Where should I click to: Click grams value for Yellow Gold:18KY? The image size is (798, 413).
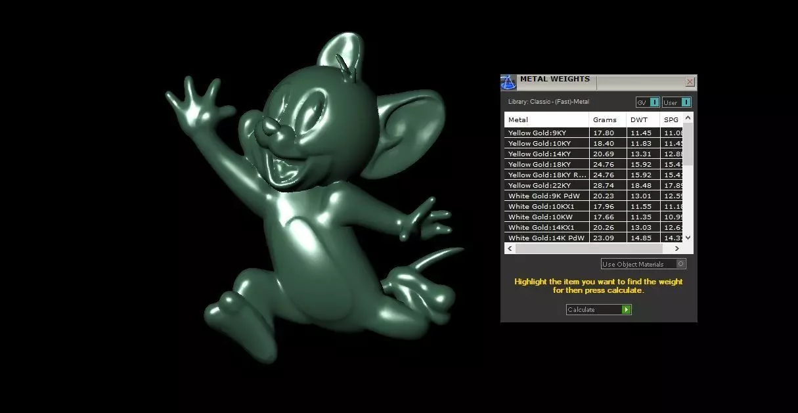[608, 164]
